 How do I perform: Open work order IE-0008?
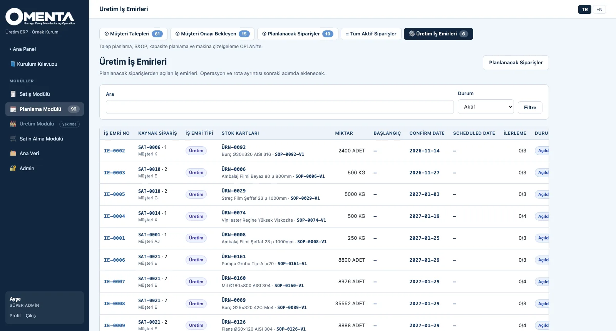click(114, 304)
